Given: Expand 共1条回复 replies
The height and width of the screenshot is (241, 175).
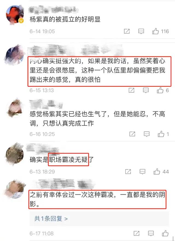Looking at the screenshot, I should coord(51,218).
